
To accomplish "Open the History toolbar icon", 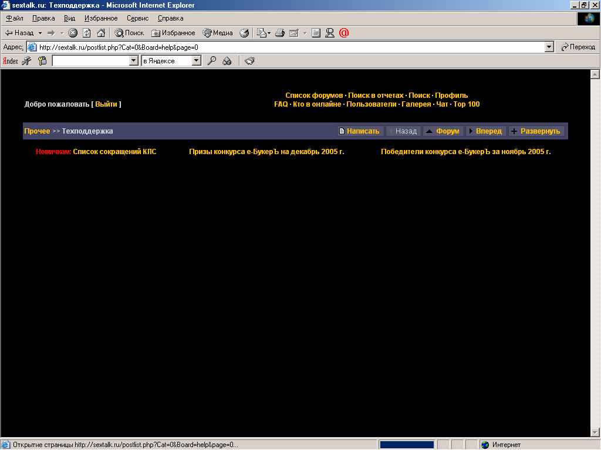I will pos(244,33).
